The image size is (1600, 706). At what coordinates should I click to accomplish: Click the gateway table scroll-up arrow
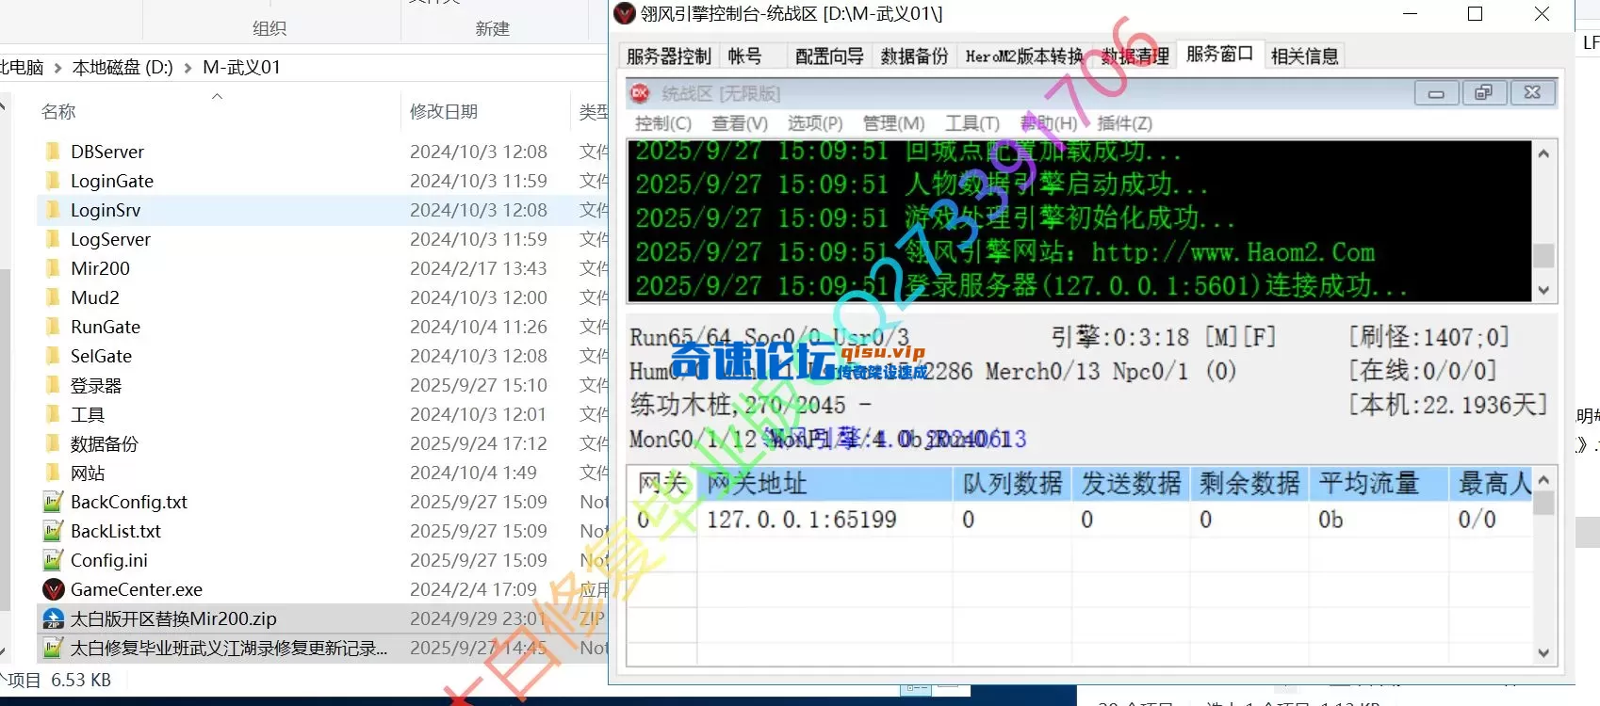tap(1543, 480)
